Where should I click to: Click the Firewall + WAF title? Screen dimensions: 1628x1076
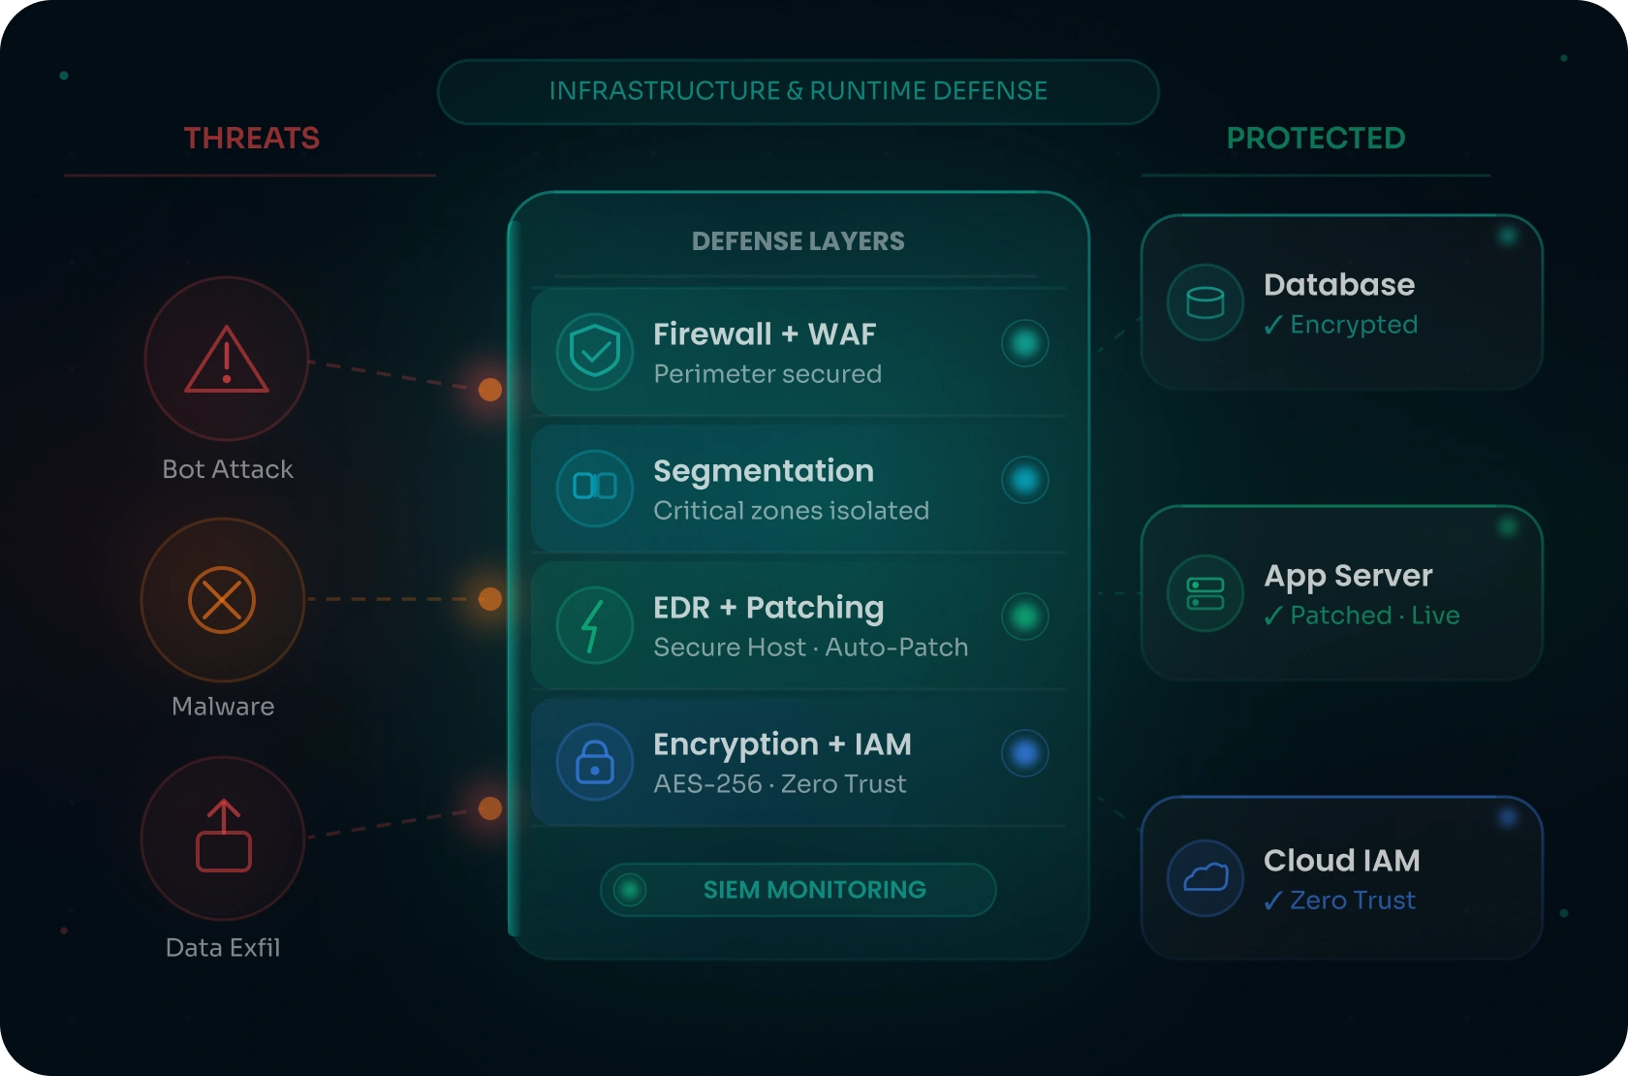[x=765, y=334]
